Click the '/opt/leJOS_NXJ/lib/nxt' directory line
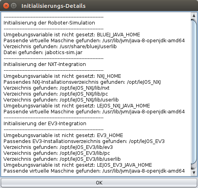The height and width of the screenshot is (188, 198). coord(57,88)
